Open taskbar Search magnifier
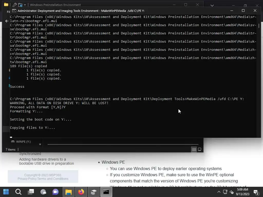 point(18,192)
